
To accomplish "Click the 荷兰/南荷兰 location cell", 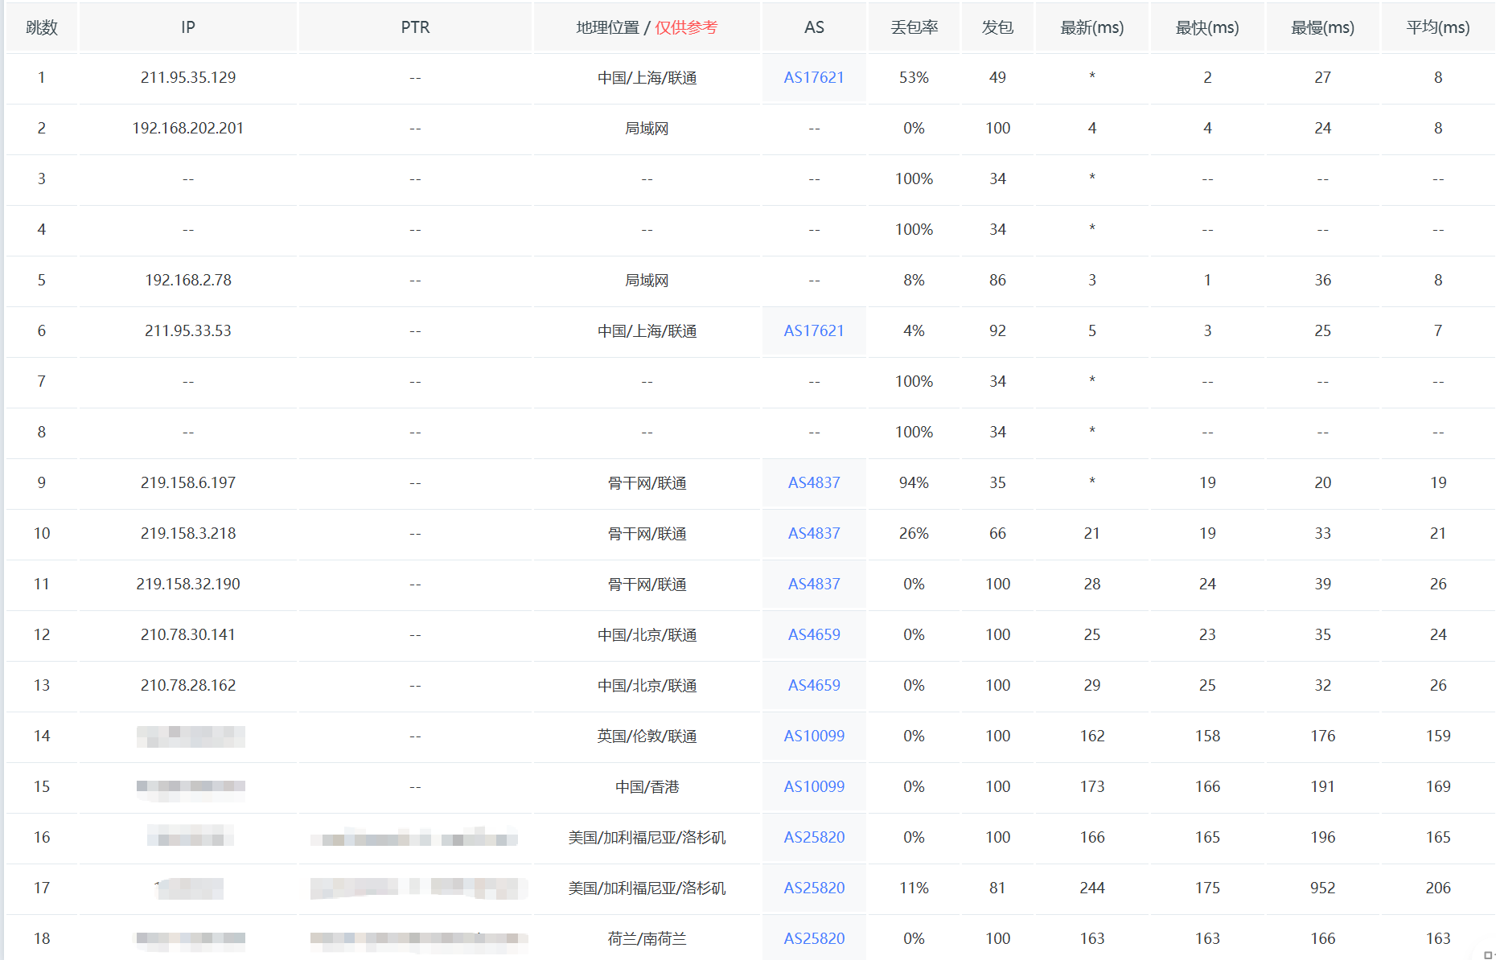I will pyautogui.click(x=647, y=938).
